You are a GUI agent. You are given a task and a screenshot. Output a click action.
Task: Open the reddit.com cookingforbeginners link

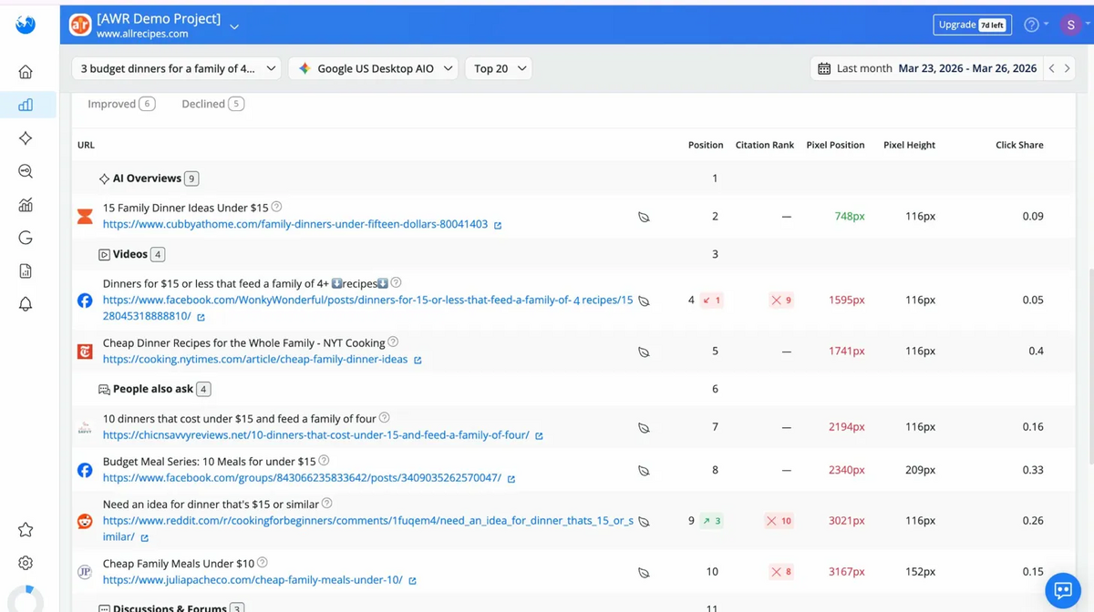coord(368,528)
